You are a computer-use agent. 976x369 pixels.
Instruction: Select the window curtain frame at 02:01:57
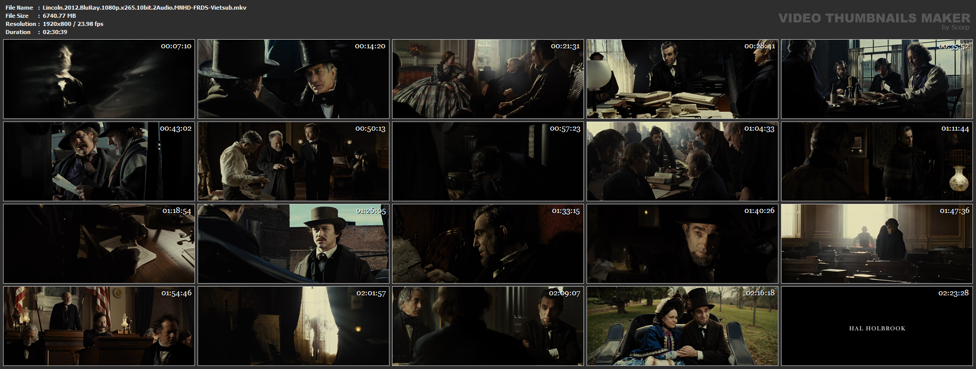[293, 326]
